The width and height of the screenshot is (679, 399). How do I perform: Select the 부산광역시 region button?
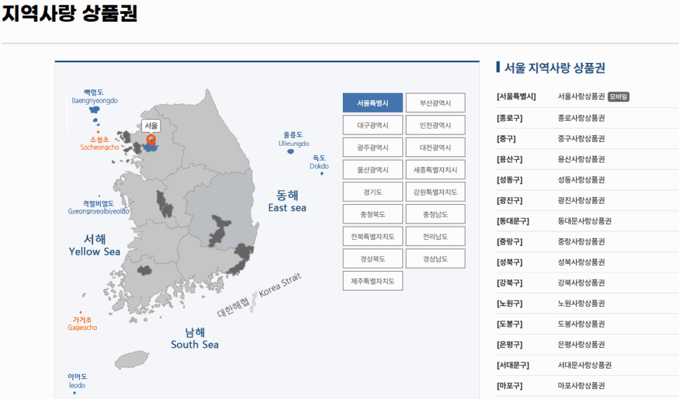click(436, 103)
